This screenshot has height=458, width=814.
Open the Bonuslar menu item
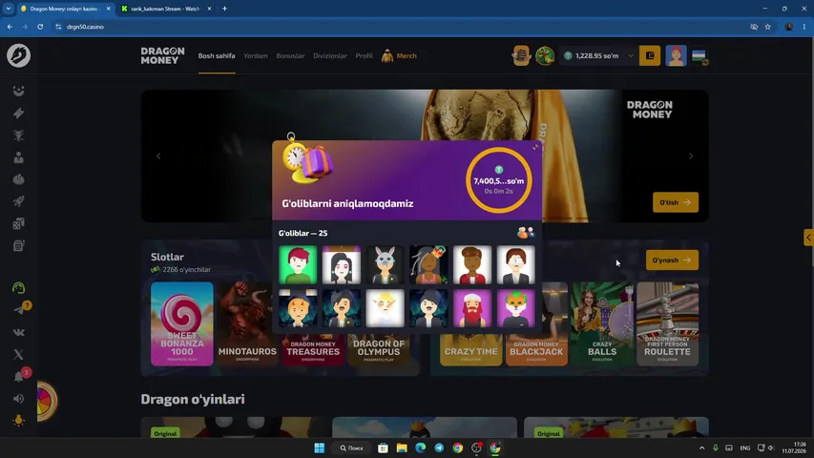(x=290, y=55)
